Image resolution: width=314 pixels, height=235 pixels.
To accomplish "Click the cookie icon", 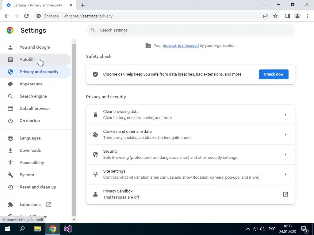I will pos(95,135).
